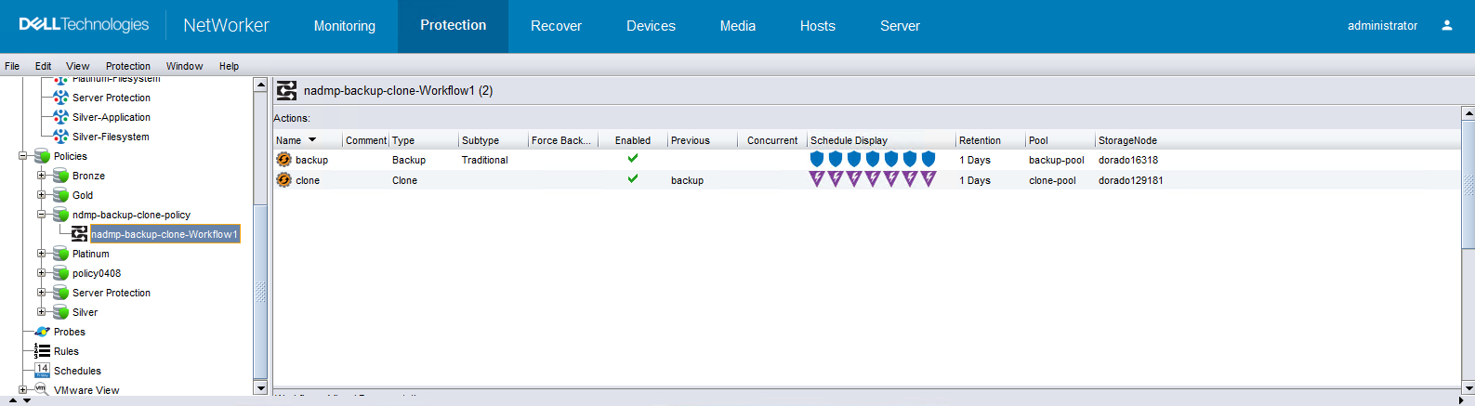This screenshot has width=1475, height=406.
Task: Click last purple clone schedule icon
Action: (x=928, y=179)
